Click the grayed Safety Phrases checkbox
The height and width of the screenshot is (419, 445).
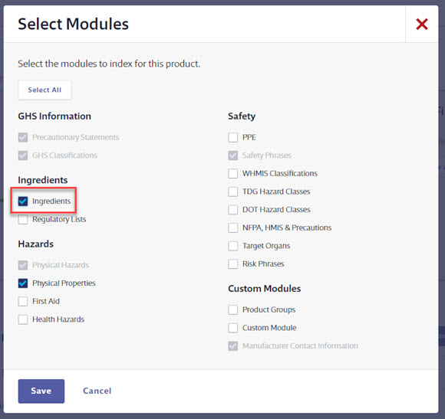[x=233, y=155]
